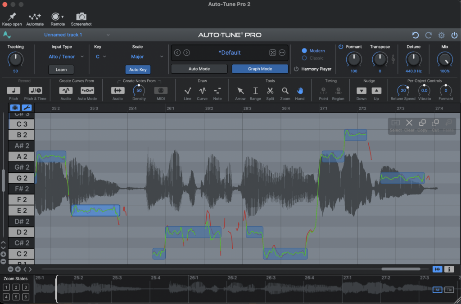
Task: Select the Arrow tool
Action: coord(240,91)
